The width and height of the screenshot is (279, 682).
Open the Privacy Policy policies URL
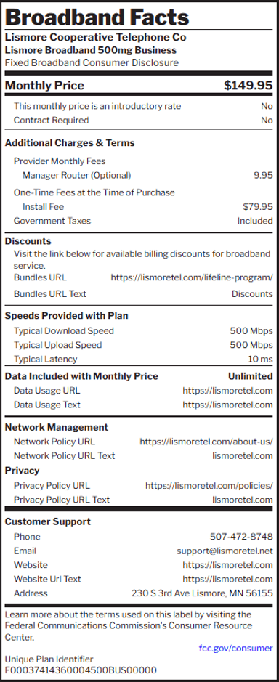click(x=209, y=485)
